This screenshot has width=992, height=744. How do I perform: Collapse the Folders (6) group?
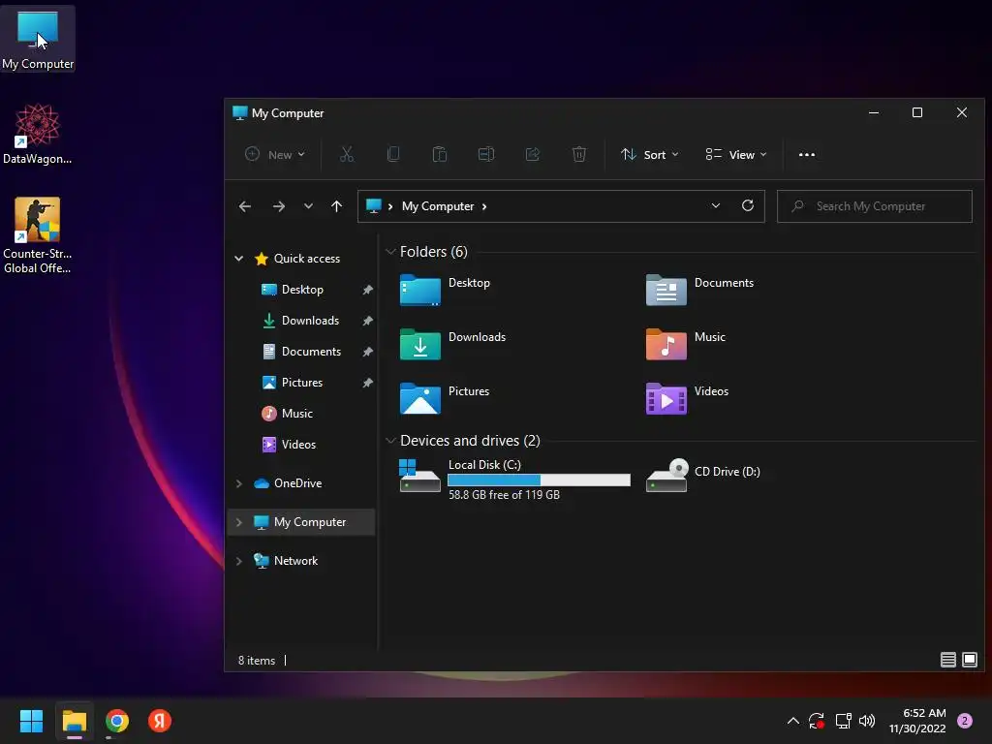[x=390, y=252]
